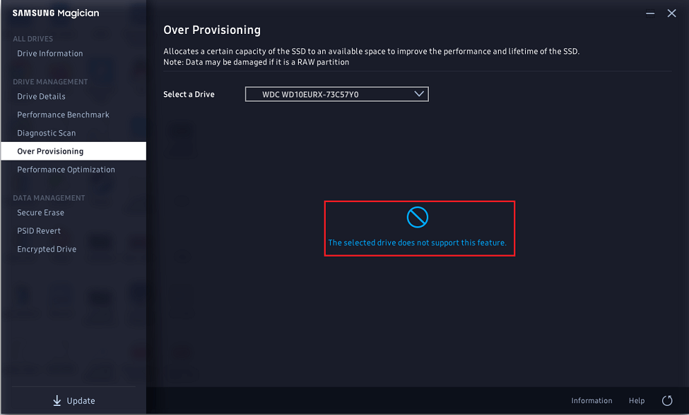Click the Update button label
689x415 pixels.
click(x=81, y=401)
